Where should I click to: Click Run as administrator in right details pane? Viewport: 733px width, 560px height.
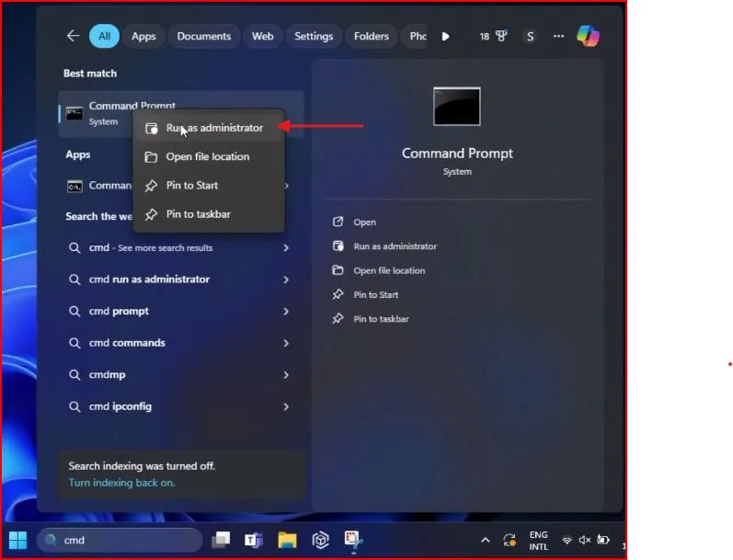tap(395, 246)
